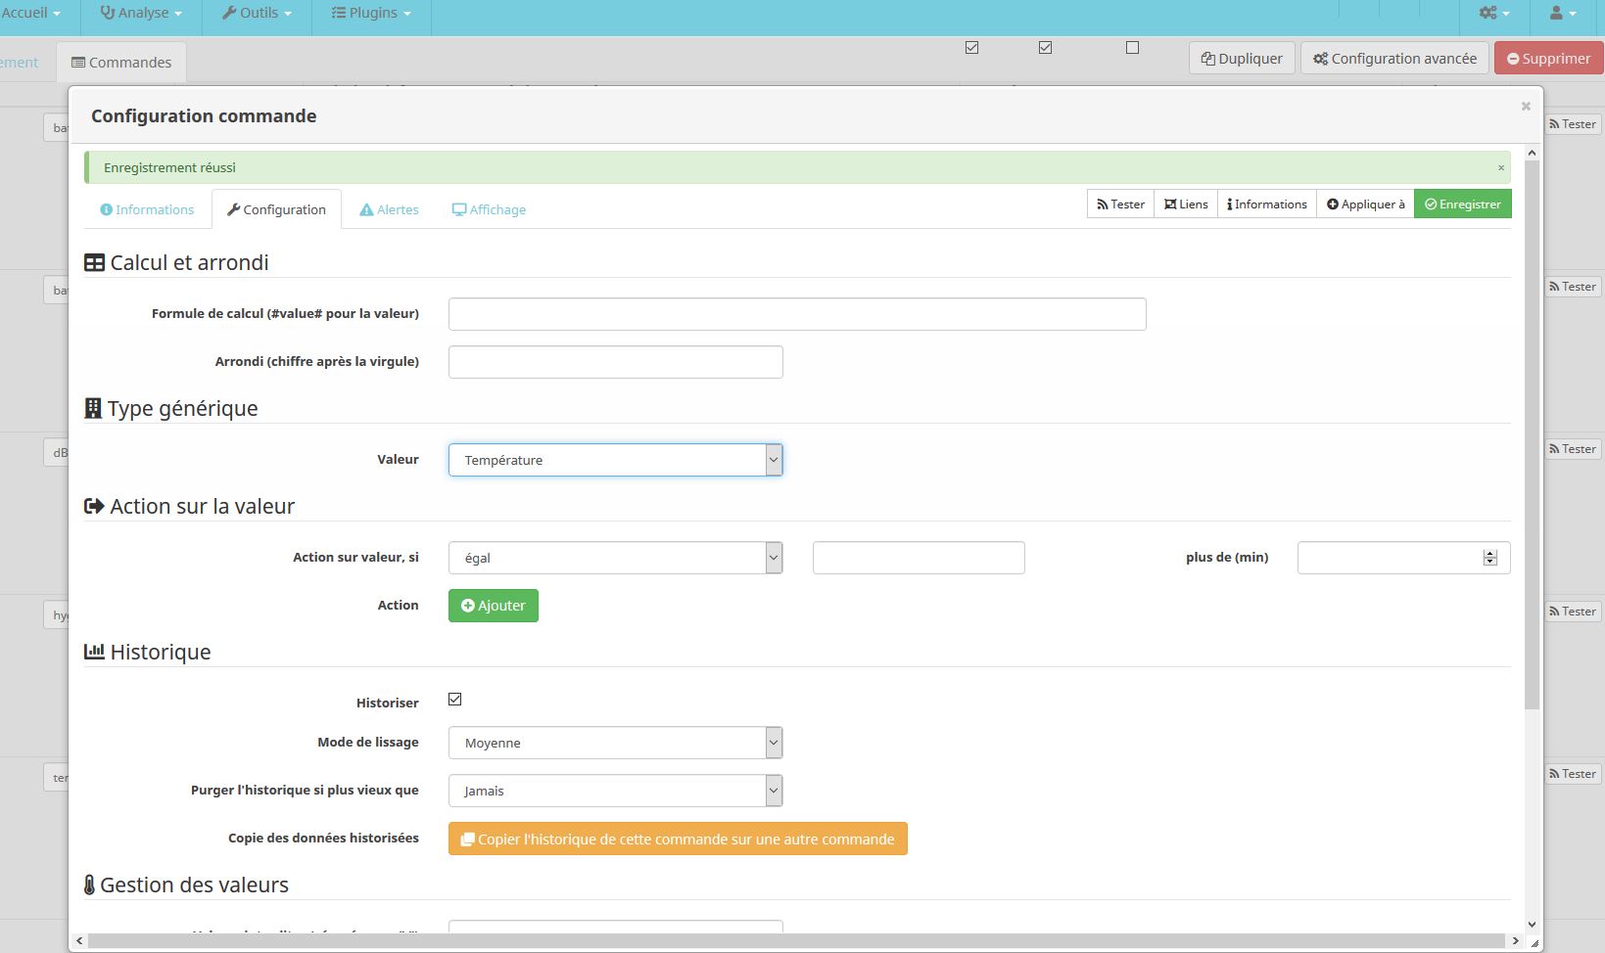
Task: Click the Informations button with i icon
Action: (x=1266, y=204)
